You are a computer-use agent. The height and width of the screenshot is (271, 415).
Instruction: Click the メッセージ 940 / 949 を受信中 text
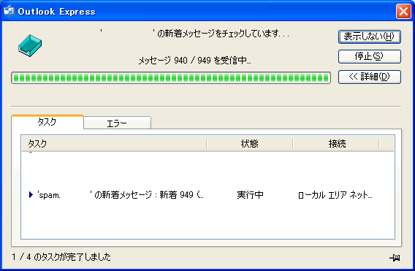click(x=195, y=61)
